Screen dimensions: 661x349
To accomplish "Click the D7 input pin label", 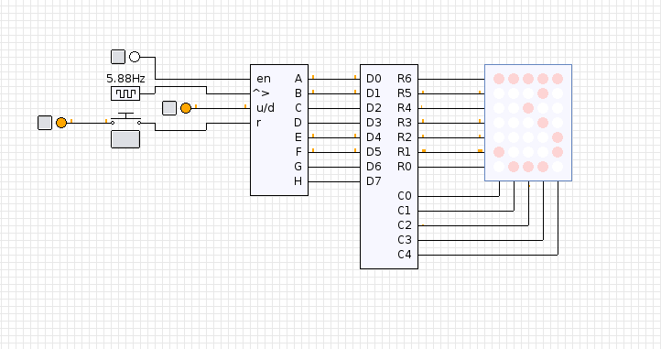I will point(374,181).
